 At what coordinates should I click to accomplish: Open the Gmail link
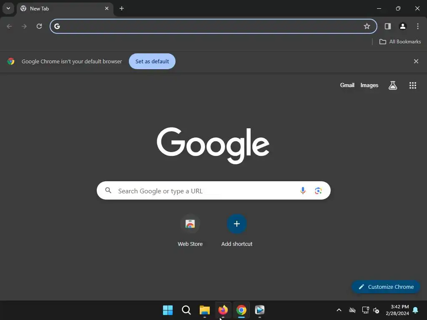point(347,85)
